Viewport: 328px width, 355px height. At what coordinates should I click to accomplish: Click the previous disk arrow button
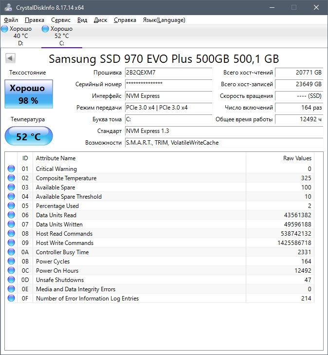coord(9,58)
